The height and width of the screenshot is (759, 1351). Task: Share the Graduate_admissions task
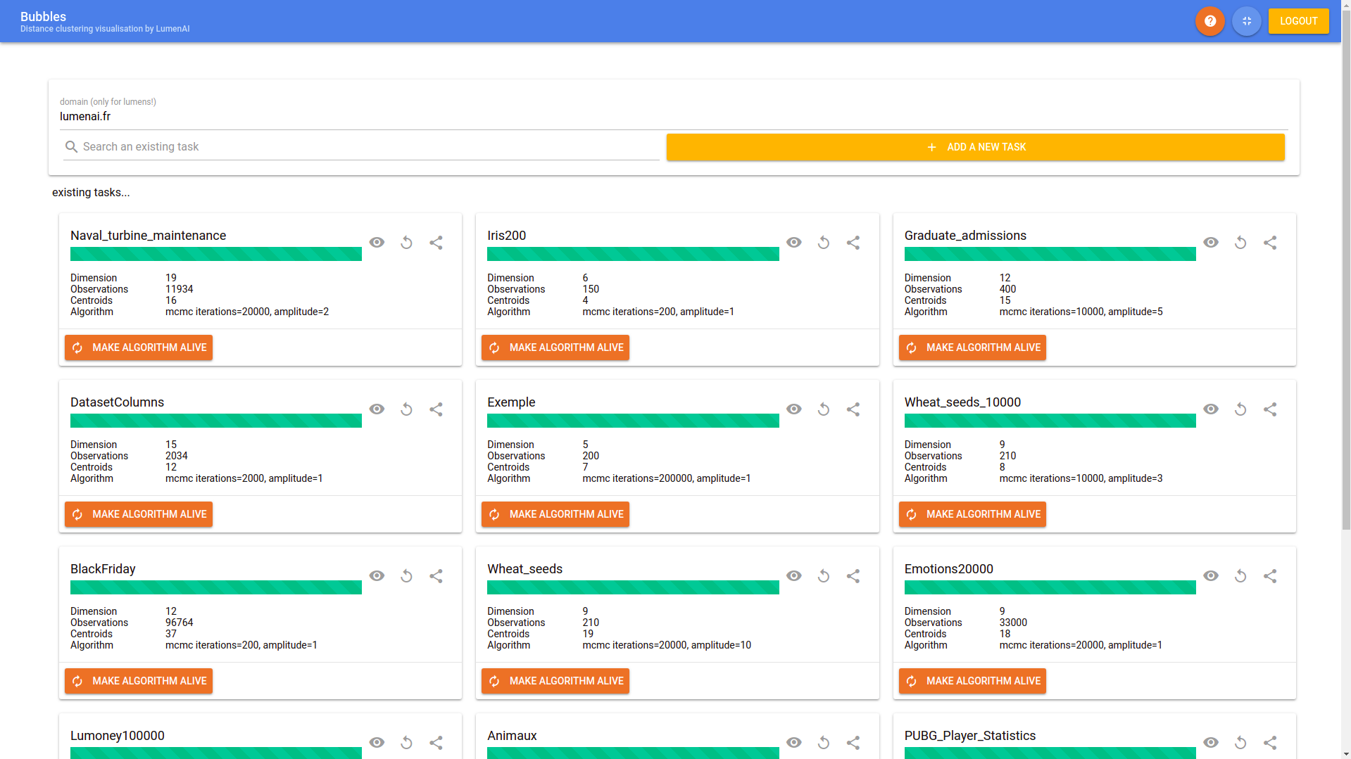point(1269,243)
